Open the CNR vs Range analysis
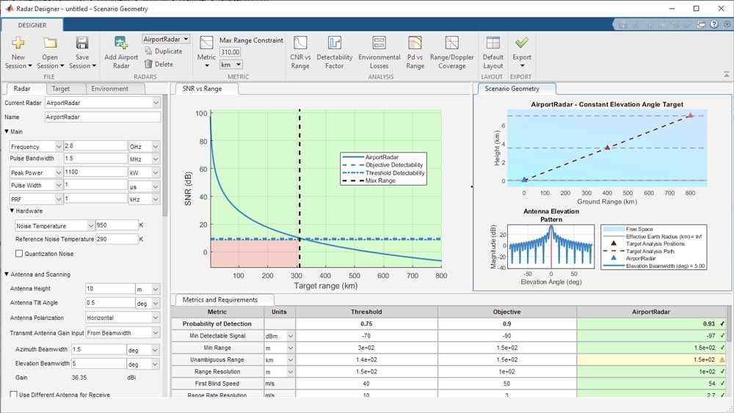The image size is (734, 413). (300, 43)
